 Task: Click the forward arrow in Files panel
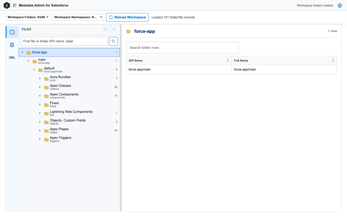(x=114, y=29)
